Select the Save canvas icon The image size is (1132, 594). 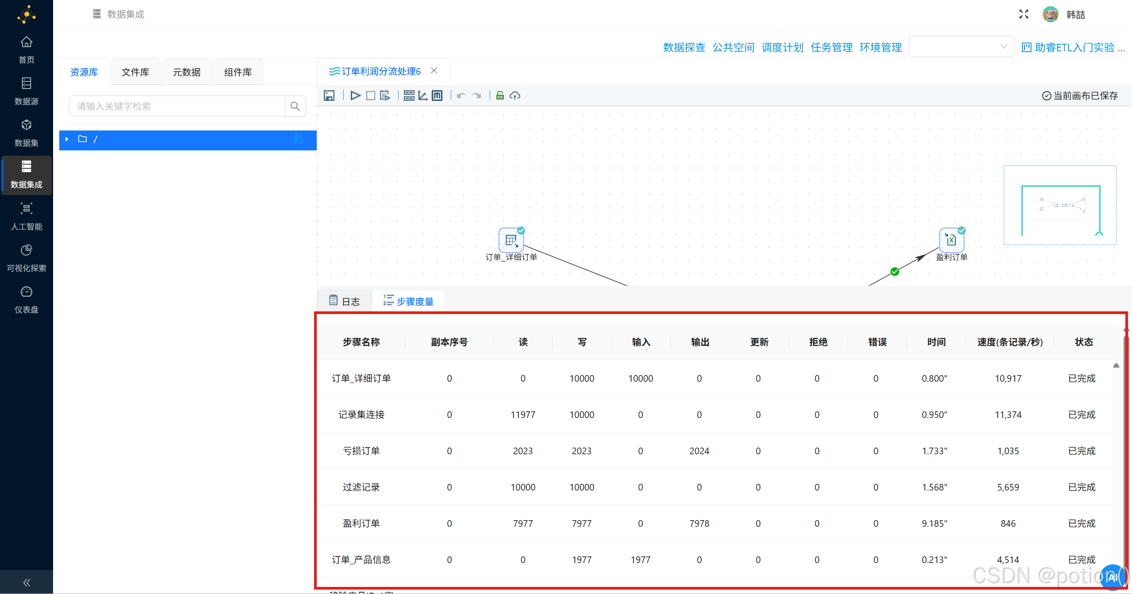point(329,95)
